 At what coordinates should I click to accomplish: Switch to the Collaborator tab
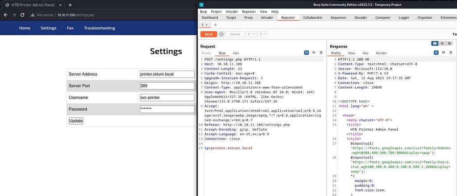point(313,18)
